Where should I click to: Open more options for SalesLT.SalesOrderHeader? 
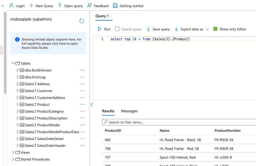(x=83, y=146)
